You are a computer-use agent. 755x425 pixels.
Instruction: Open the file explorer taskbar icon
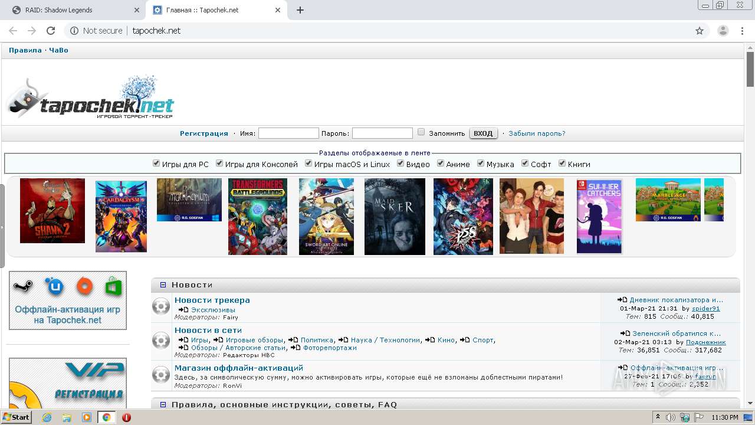[x=67, y=417]
